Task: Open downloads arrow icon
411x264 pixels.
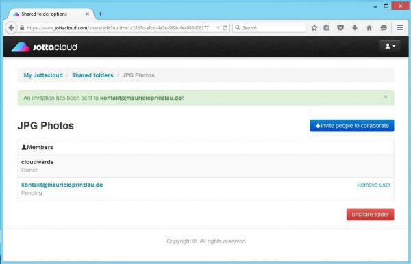Action: tap(355, 28)
